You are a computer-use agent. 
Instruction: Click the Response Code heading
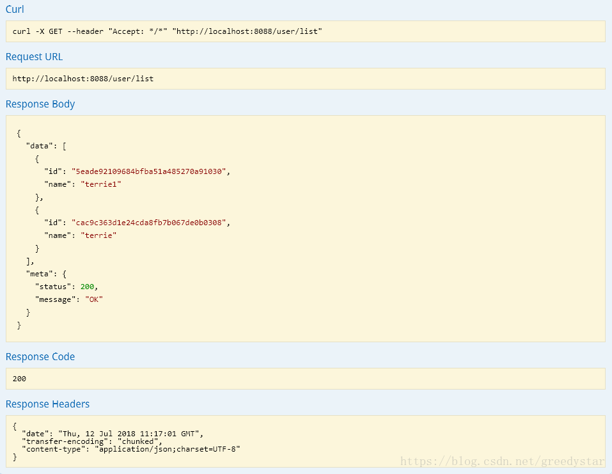[40, 356]
